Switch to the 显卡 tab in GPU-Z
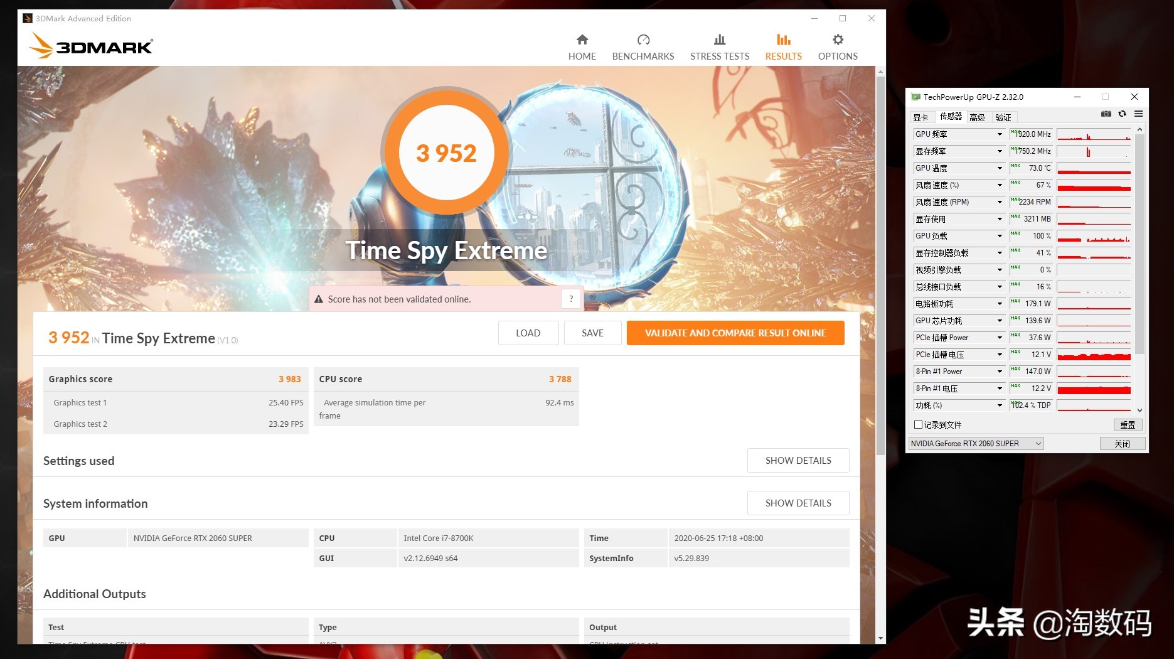The image size is (1174, 659). [x=921, y=117]
